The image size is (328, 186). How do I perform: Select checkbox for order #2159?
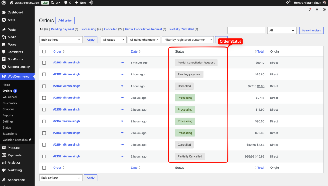(44, 98)
